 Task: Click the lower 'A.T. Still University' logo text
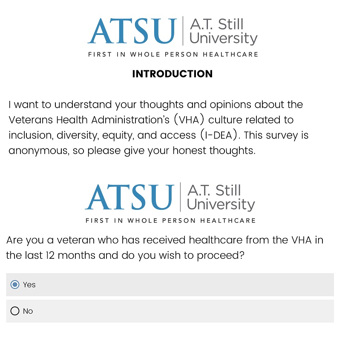[x=221, y=197]
